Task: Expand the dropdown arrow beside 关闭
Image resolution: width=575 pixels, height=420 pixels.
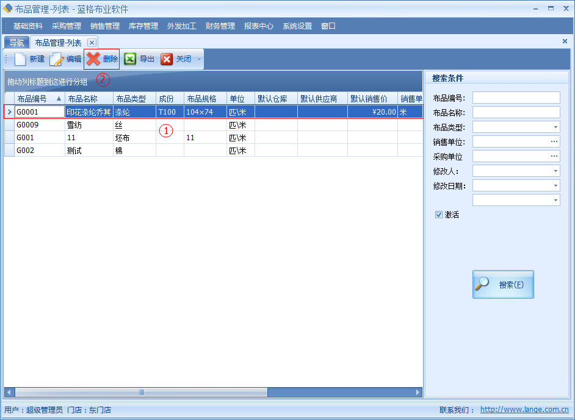Action: coord(198,59)
